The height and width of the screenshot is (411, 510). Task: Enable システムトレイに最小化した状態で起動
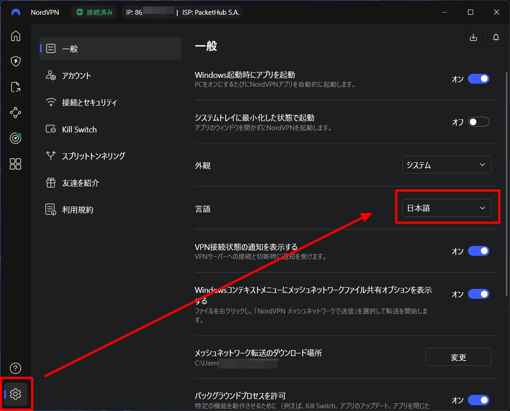click(479, 121)
